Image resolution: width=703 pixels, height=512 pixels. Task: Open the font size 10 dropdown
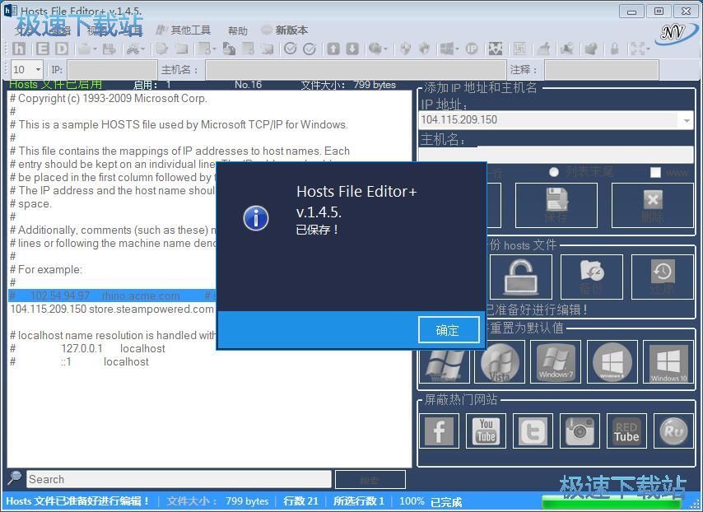(38, 69)
